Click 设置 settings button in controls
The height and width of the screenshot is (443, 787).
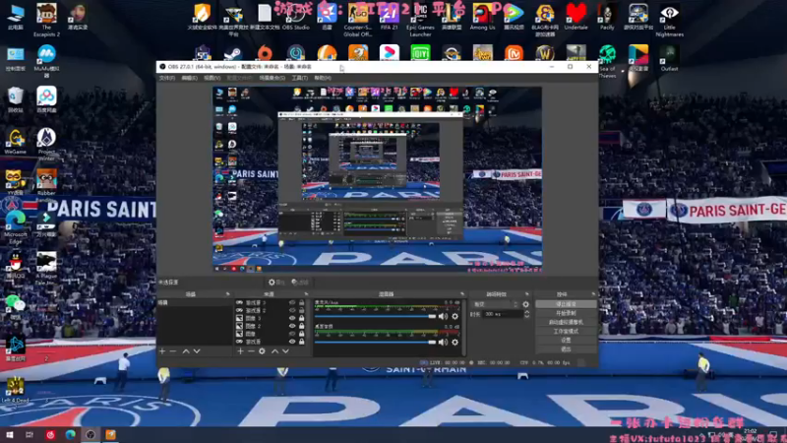coord(566,340)
